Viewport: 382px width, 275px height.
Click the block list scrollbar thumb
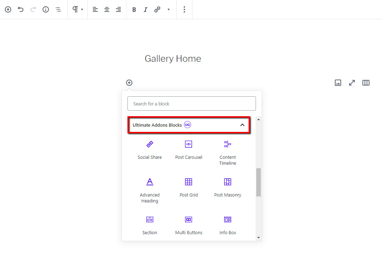(x=258, y=182)
